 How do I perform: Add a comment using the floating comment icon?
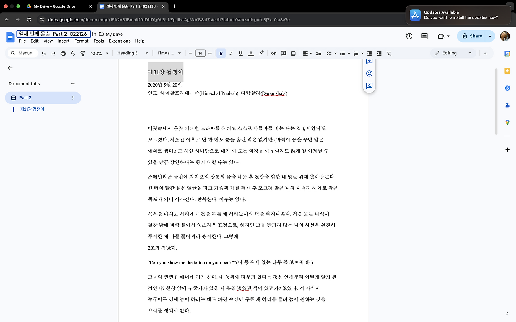click(369, 61)
